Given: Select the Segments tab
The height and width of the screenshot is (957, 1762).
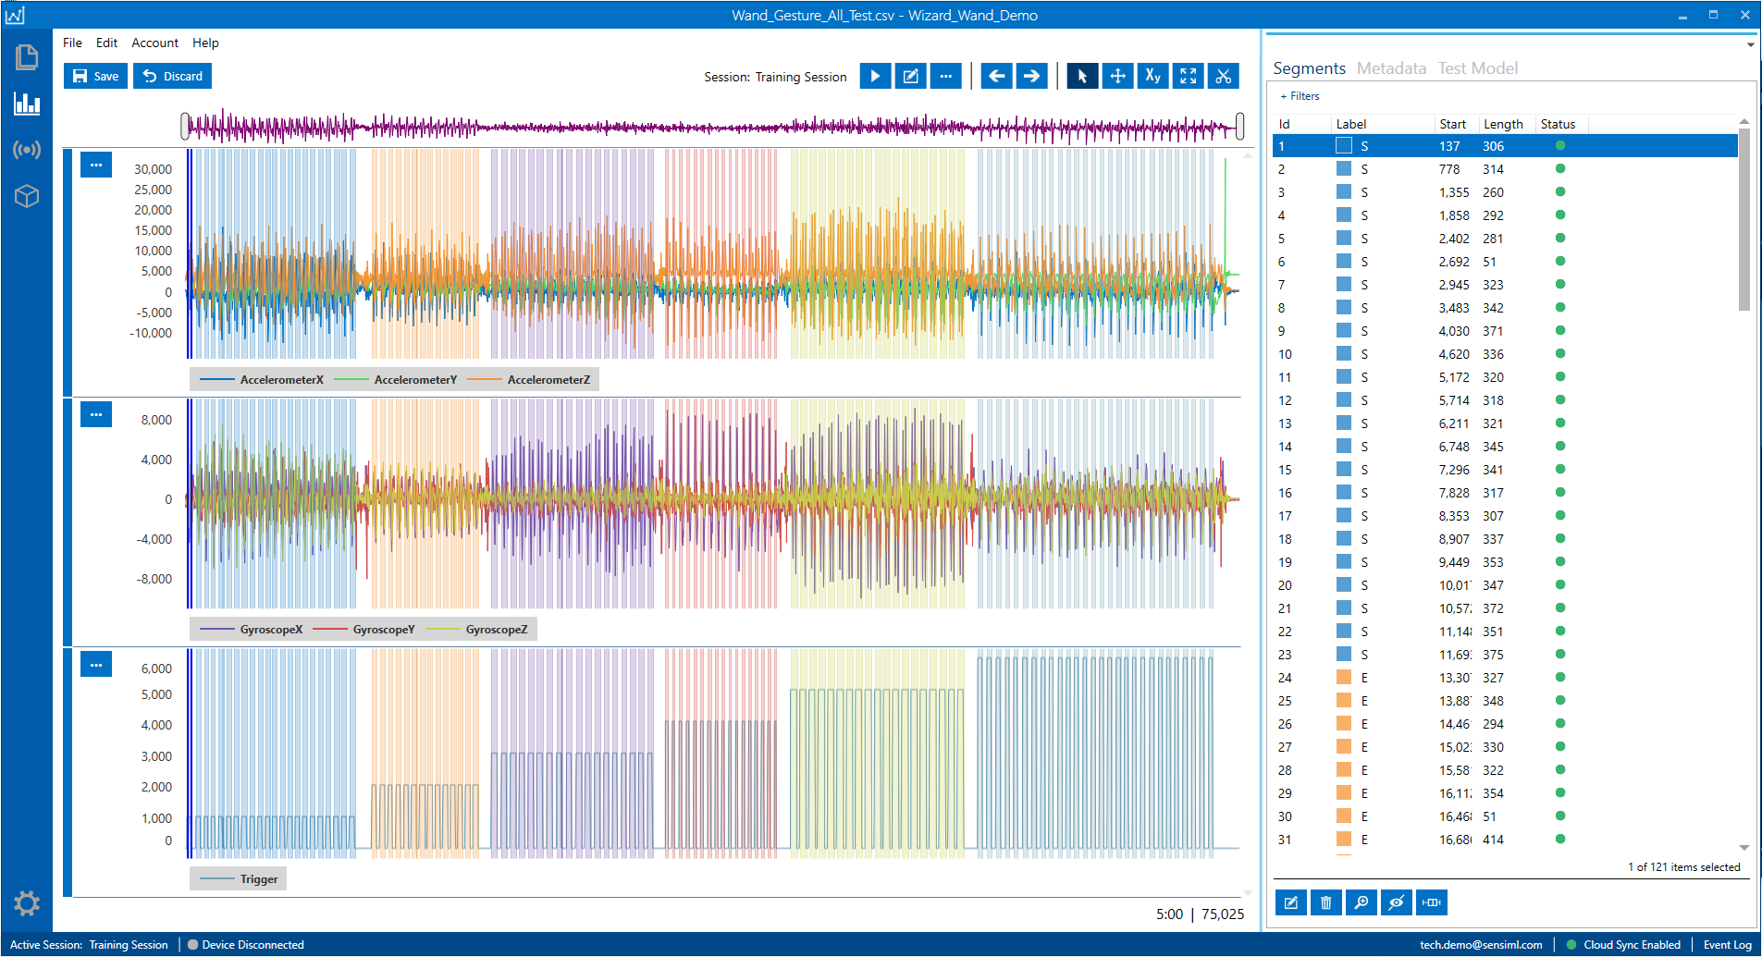Looking at the screenshot, I should [1309, 68].
